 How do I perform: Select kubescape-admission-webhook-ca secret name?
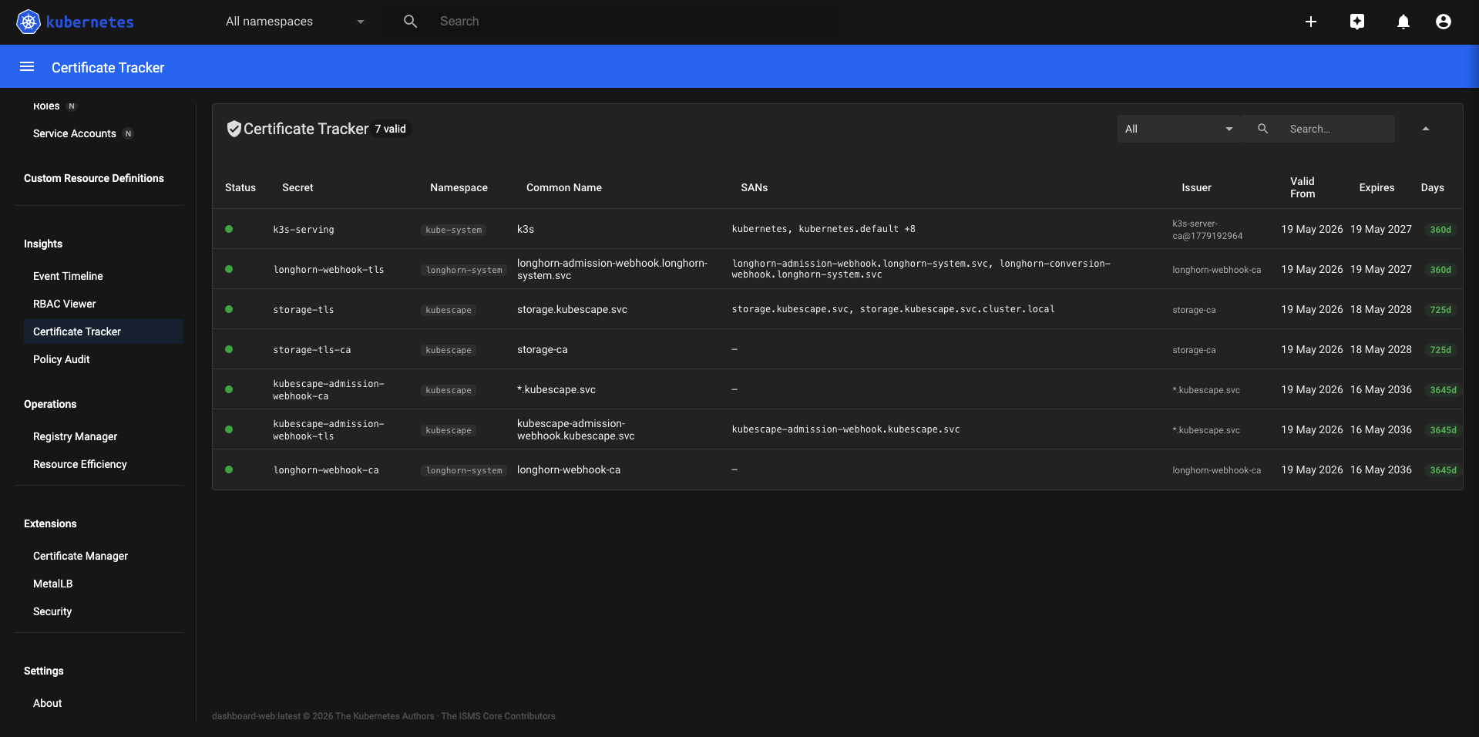pyautogui.click(x=328, y=389)
